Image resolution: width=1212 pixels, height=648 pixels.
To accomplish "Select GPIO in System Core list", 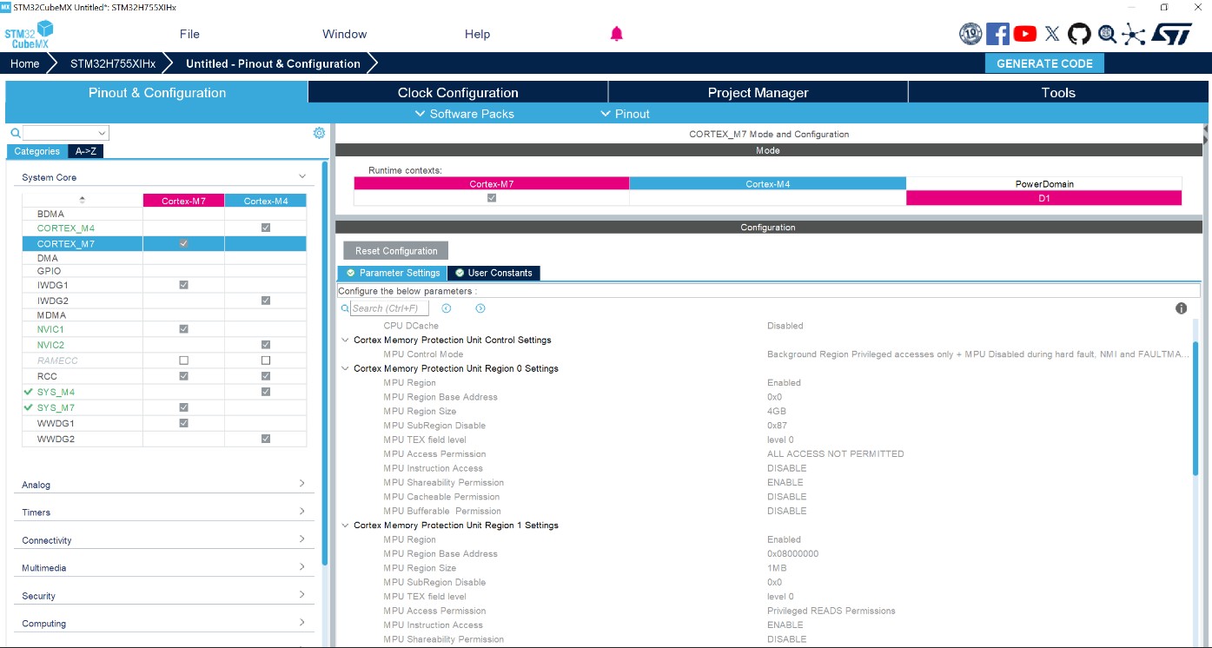I will click(50, 271).
